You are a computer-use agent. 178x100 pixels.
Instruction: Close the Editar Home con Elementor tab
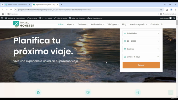30,5
